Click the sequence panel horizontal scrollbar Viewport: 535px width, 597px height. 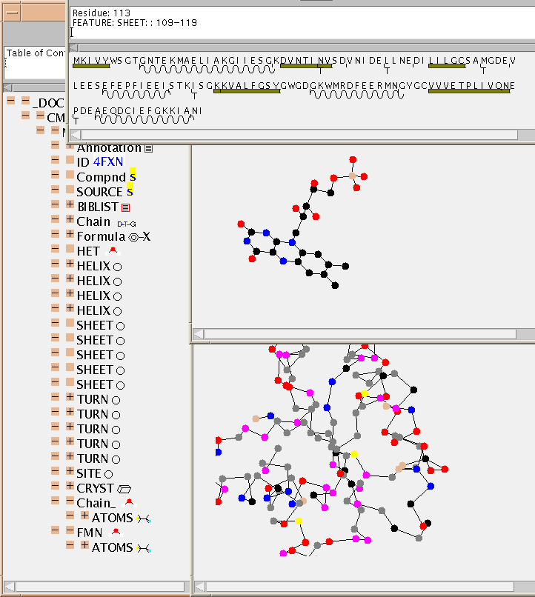point(296,134)
